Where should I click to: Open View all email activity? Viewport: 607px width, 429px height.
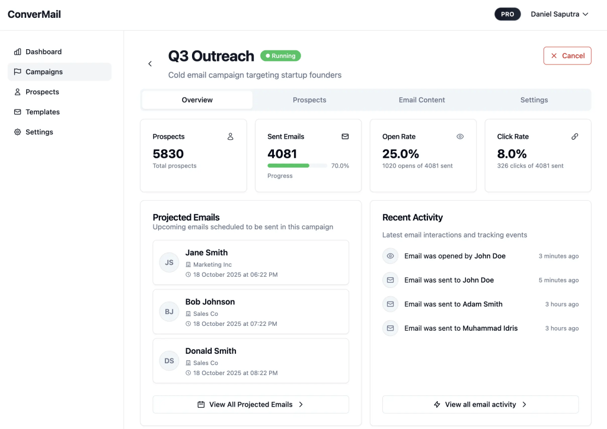(480, 404)
